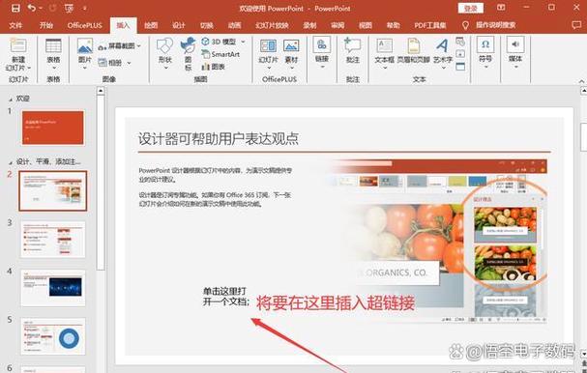Save the presentation using the quick access icon
The height and width of the screenshot is (373, 587).
click(15, 9)
